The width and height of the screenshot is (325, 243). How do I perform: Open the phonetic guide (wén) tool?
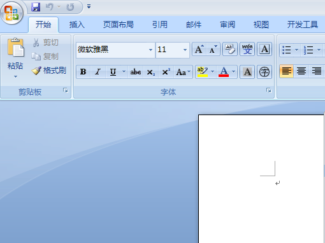click(247, 50)
